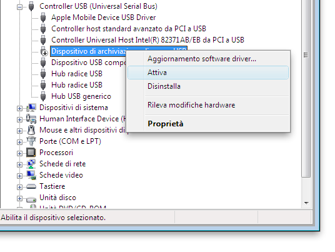Screen dimensions: 335x252
Task: Click the Porte (COM e LPT) connector icon
Action: tap(31, 141)
